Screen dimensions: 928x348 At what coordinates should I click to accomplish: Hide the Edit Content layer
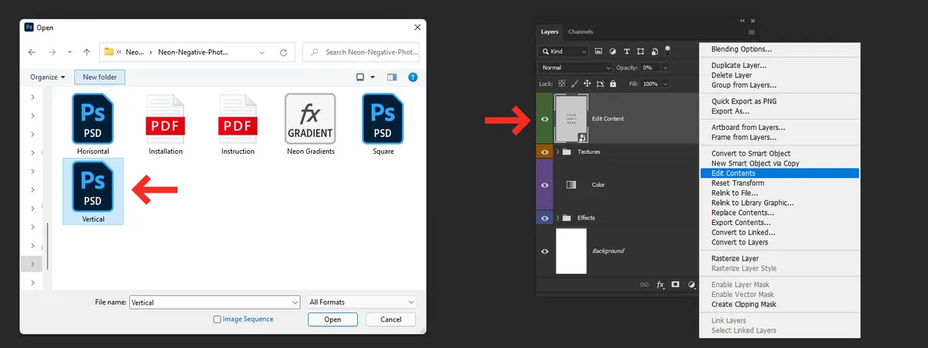coord(545,119)
